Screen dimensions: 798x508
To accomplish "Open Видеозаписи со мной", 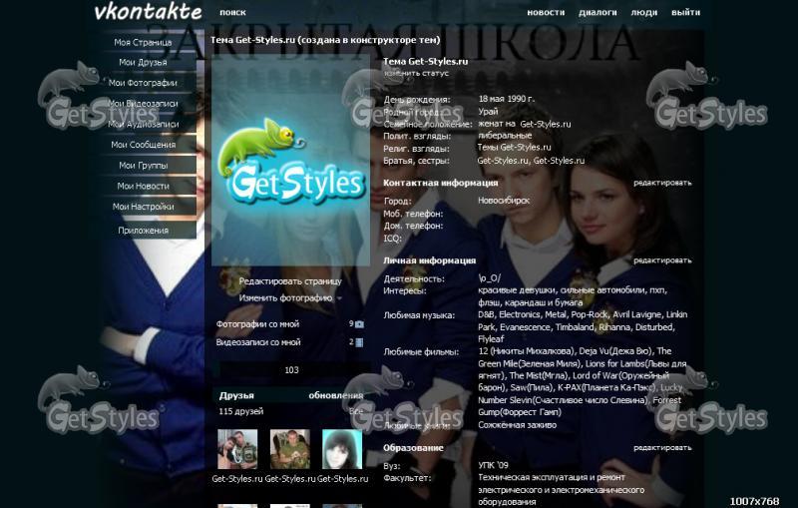I will (x=258, y=342).
